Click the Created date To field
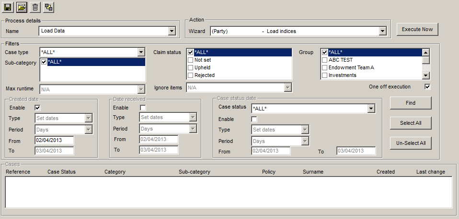Screen dimensions: 459x219 pos(54,151)
